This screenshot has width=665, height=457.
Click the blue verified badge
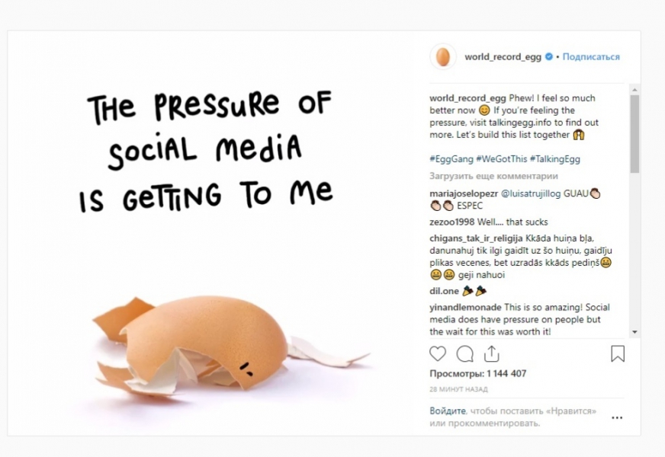pyautogui.click(x=549, y=57)
